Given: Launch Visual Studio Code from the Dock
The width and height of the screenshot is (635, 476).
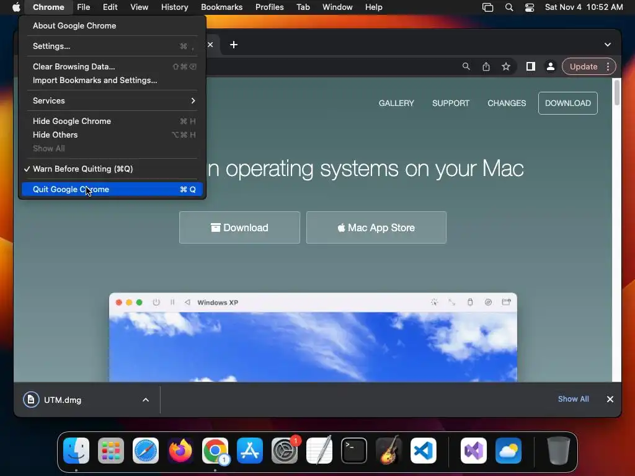Looking at the screenshot, I should pos(423,451).
